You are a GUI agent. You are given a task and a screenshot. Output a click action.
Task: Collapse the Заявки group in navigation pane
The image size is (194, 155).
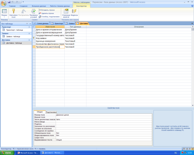point(29,34)
